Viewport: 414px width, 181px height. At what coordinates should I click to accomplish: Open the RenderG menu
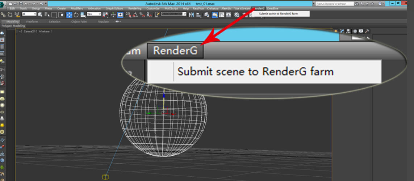coord(259,8)
